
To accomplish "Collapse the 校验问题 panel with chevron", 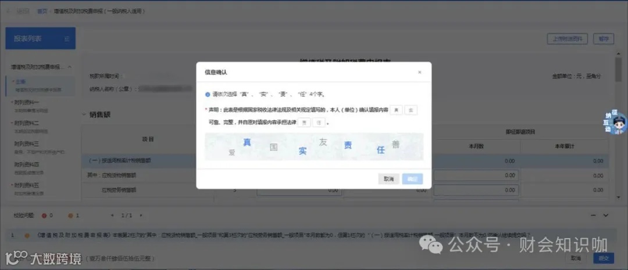I will [x=605, y=215].
